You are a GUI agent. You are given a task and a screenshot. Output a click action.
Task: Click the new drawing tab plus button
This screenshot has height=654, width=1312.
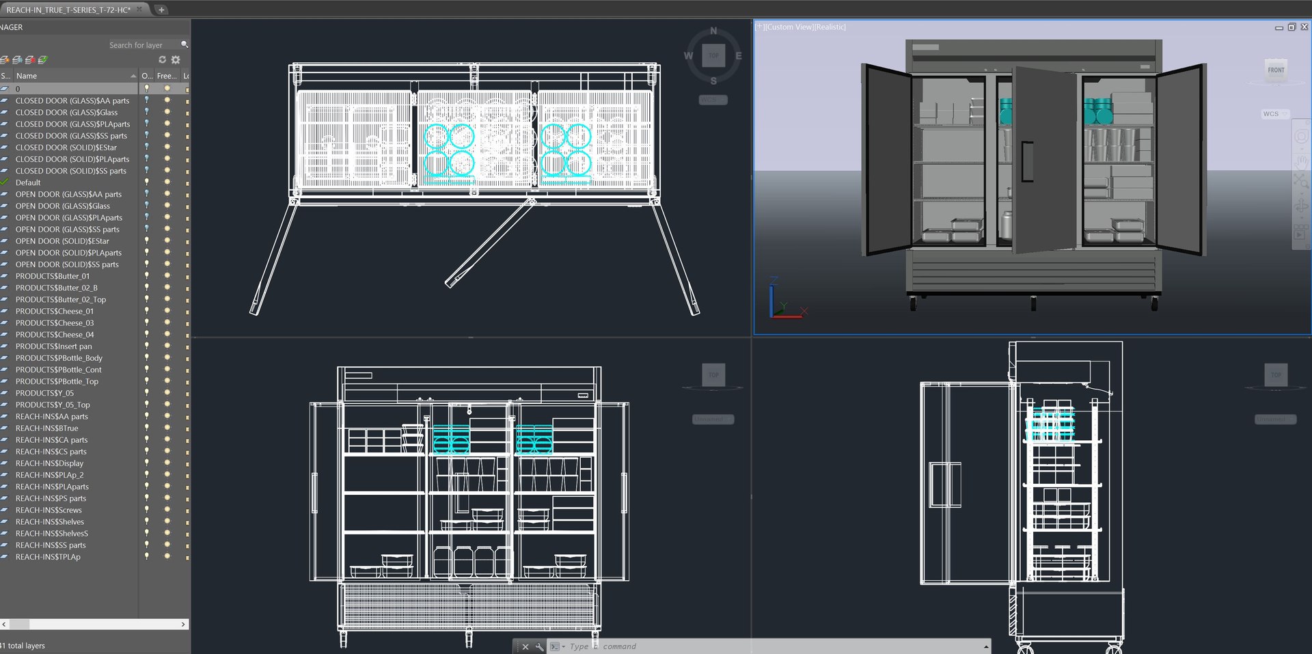point(161,10)
